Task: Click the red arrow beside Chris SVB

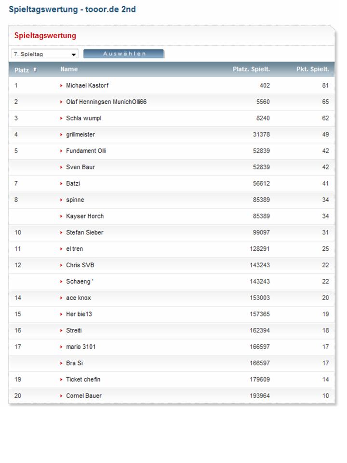Action: [61, 265]
